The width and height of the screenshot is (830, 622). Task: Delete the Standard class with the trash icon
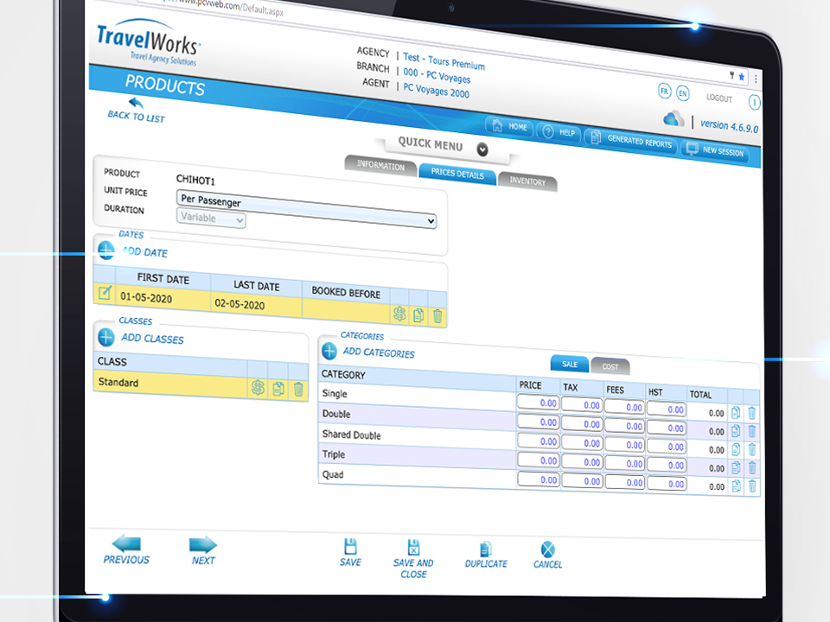(298, 390)
